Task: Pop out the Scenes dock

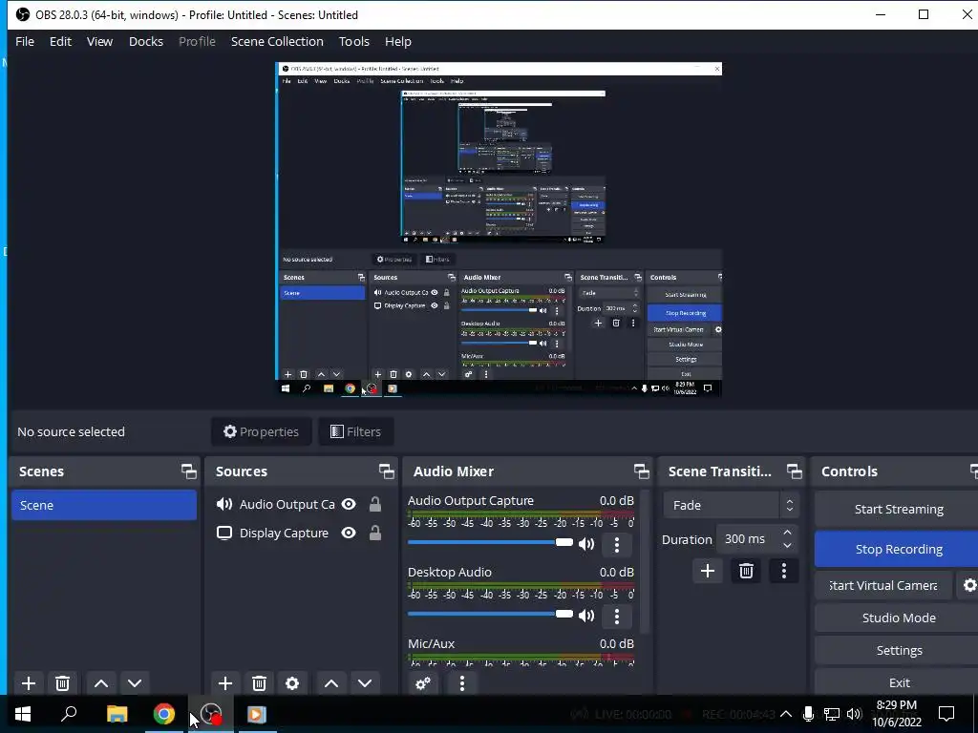Action: click(189, 471)
